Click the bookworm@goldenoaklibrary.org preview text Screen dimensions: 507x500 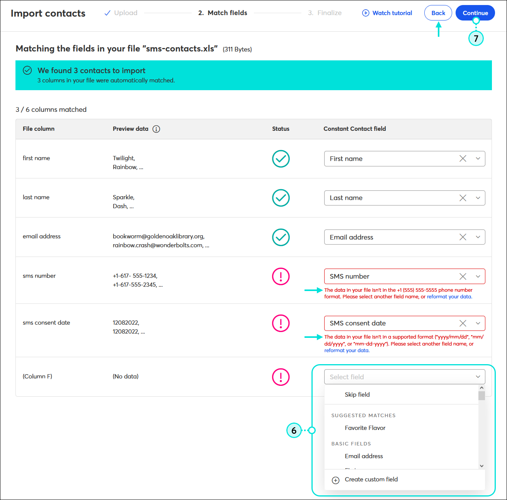(158, 236)
